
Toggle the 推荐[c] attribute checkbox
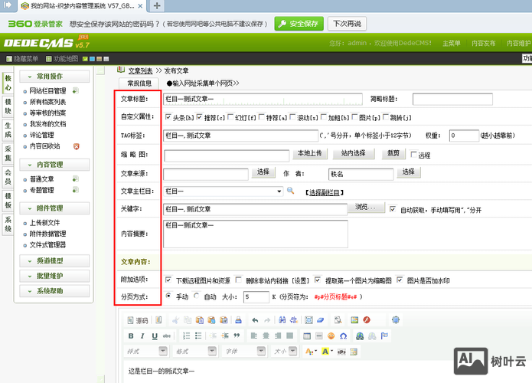[x=199, y=117]
